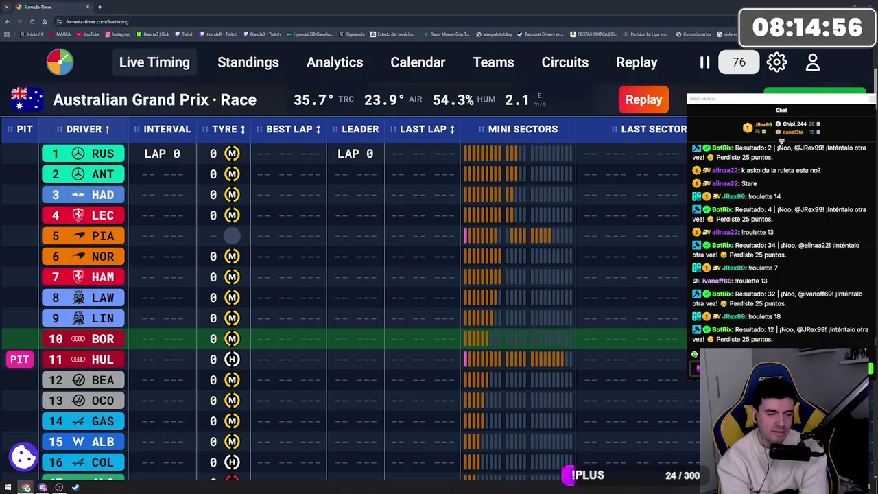Grab the TYRE column drag handle
The image size is (878, 494).
point(204,129)
